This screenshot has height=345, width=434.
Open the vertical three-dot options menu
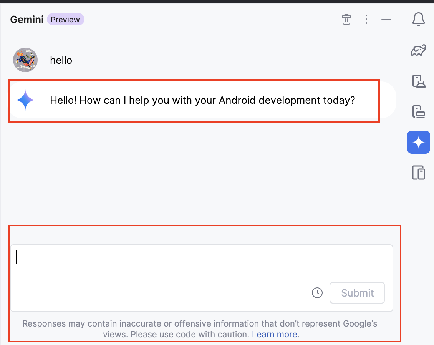pos(366,19)
